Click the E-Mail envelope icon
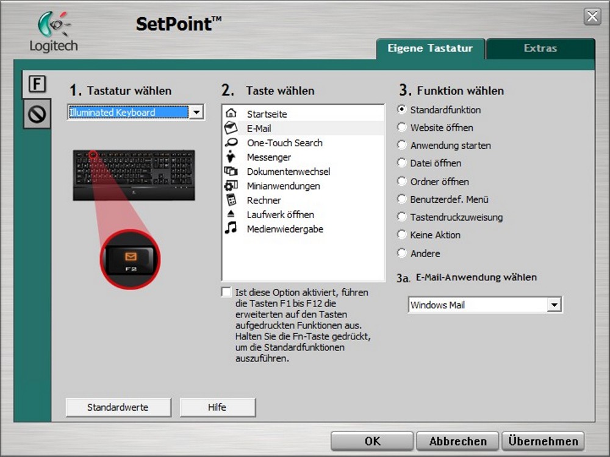This screenshot has height=457, width=610. click(231, 127)
